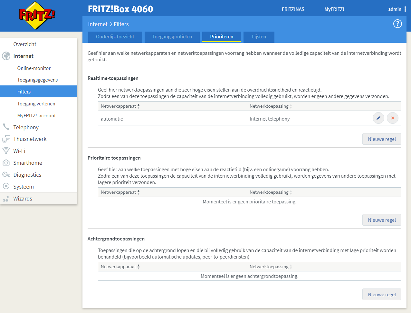Click the Diagnostics icon in the sidebar
This screenshot has height=313, width=411.
click(6, 175)
